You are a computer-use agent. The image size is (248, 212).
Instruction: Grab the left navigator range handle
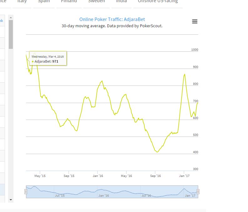[x=26, y=192]
